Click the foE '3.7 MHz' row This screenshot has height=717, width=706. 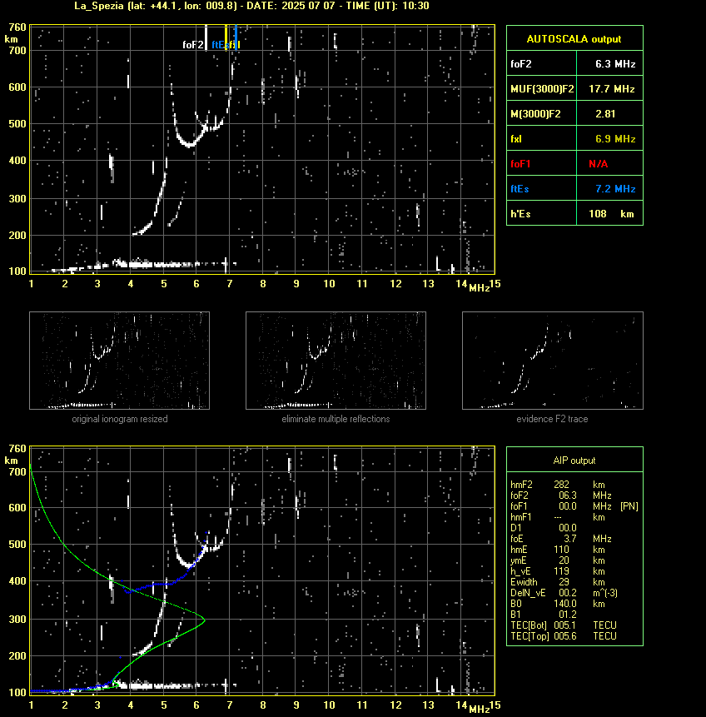561,539
